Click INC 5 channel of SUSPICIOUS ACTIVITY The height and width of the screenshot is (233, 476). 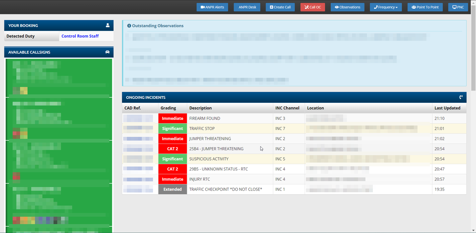pos(280,159)
